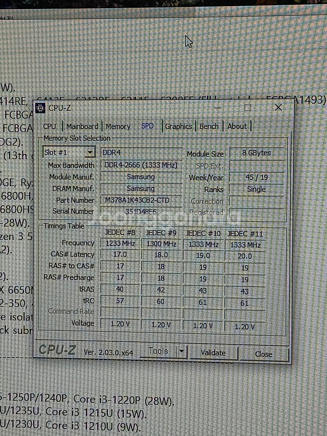Select the SPD tab

(x=147, y=126)
